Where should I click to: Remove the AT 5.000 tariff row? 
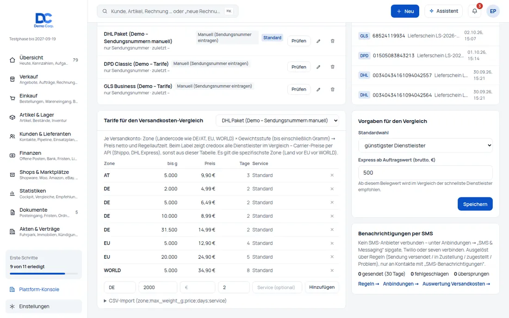pyautogui.click(x=332, y=175)
